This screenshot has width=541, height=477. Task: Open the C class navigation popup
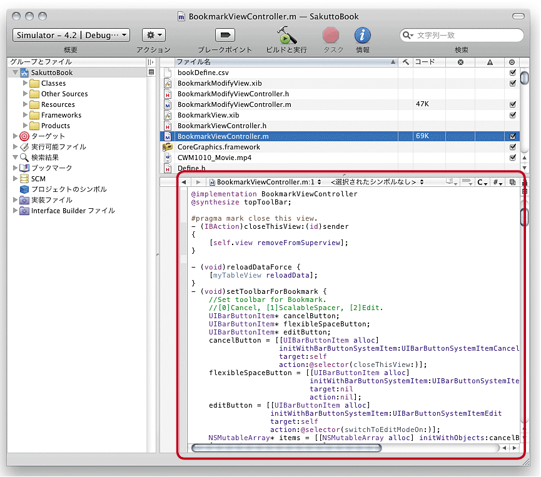pos(482,182)
